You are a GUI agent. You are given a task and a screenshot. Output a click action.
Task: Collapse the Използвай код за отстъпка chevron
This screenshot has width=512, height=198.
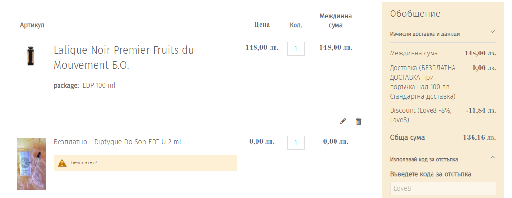(x=492, y=157)
